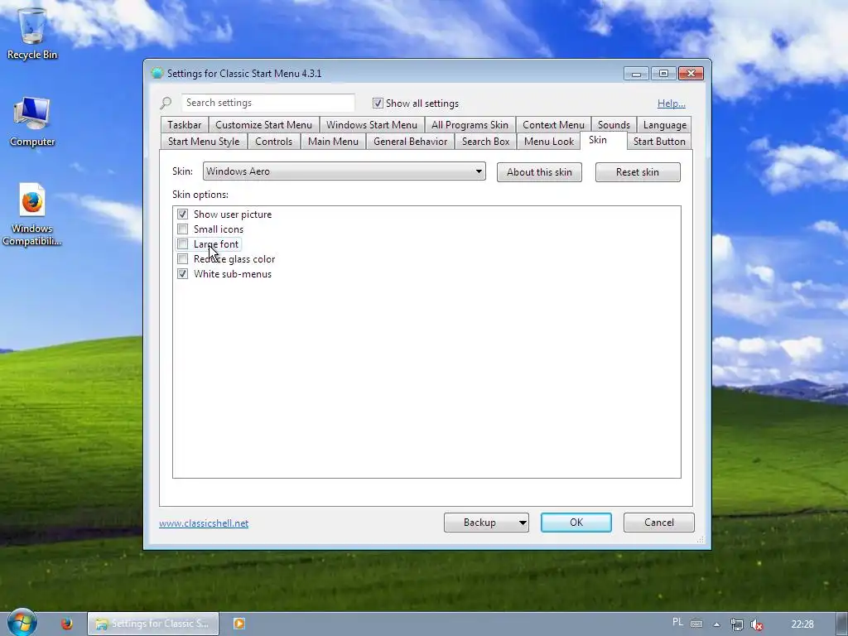This screenshot has height=636, width=848.
Task: Switch to All Programs Skin tab
Action: (470, 125)
